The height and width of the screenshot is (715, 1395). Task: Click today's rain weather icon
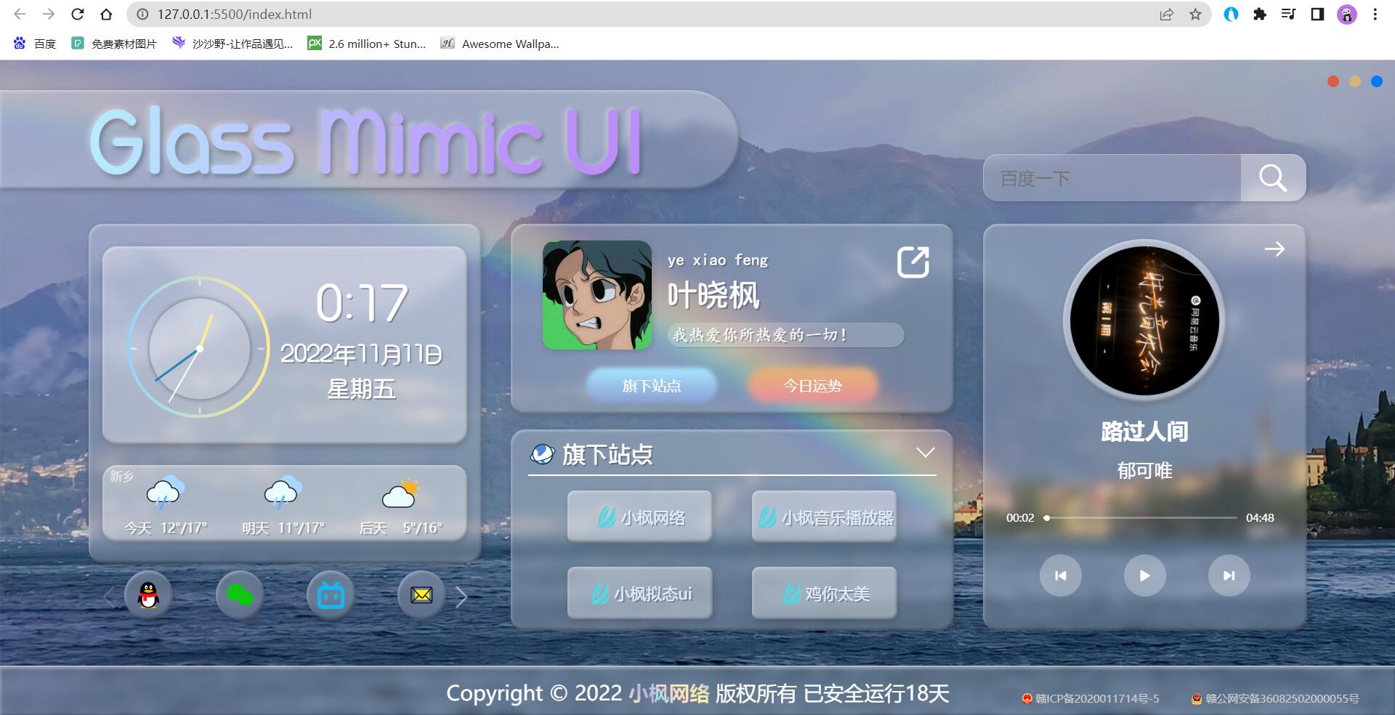166,493
